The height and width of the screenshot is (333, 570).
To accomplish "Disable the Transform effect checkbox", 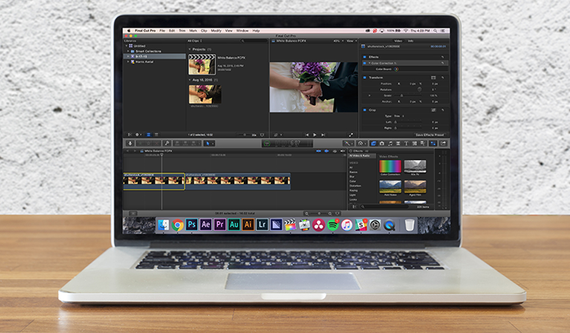I will (364, 76).
